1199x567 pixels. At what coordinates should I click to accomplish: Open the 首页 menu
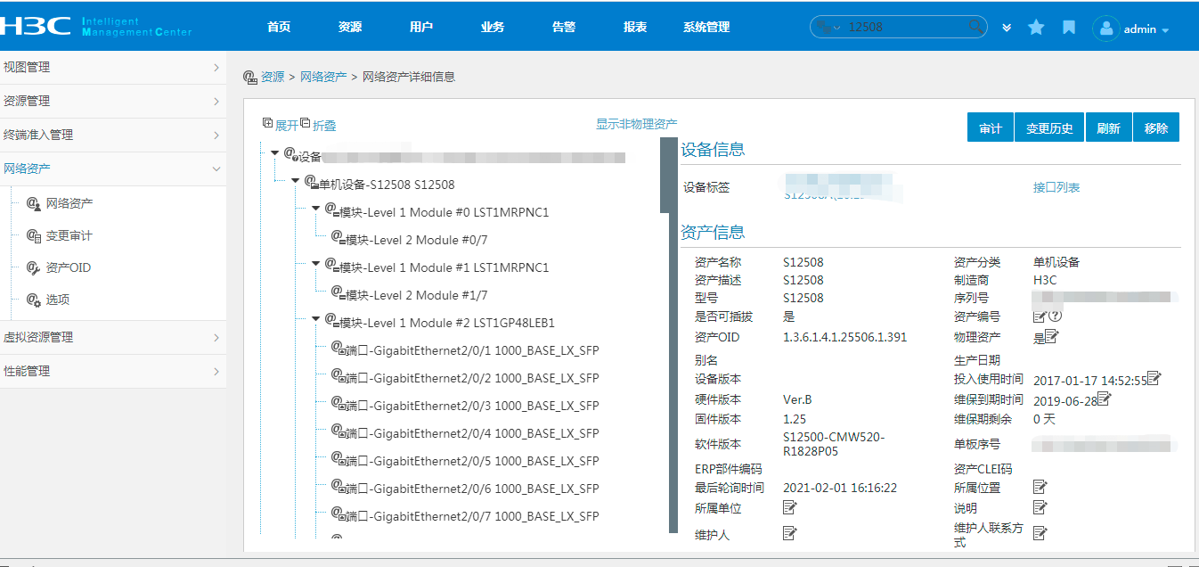click(279, 27)
